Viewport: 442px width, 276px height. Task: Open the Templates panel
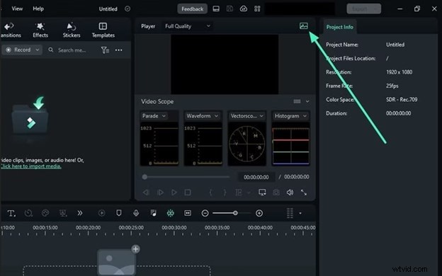pyautogui.click(x=103, y=30)
